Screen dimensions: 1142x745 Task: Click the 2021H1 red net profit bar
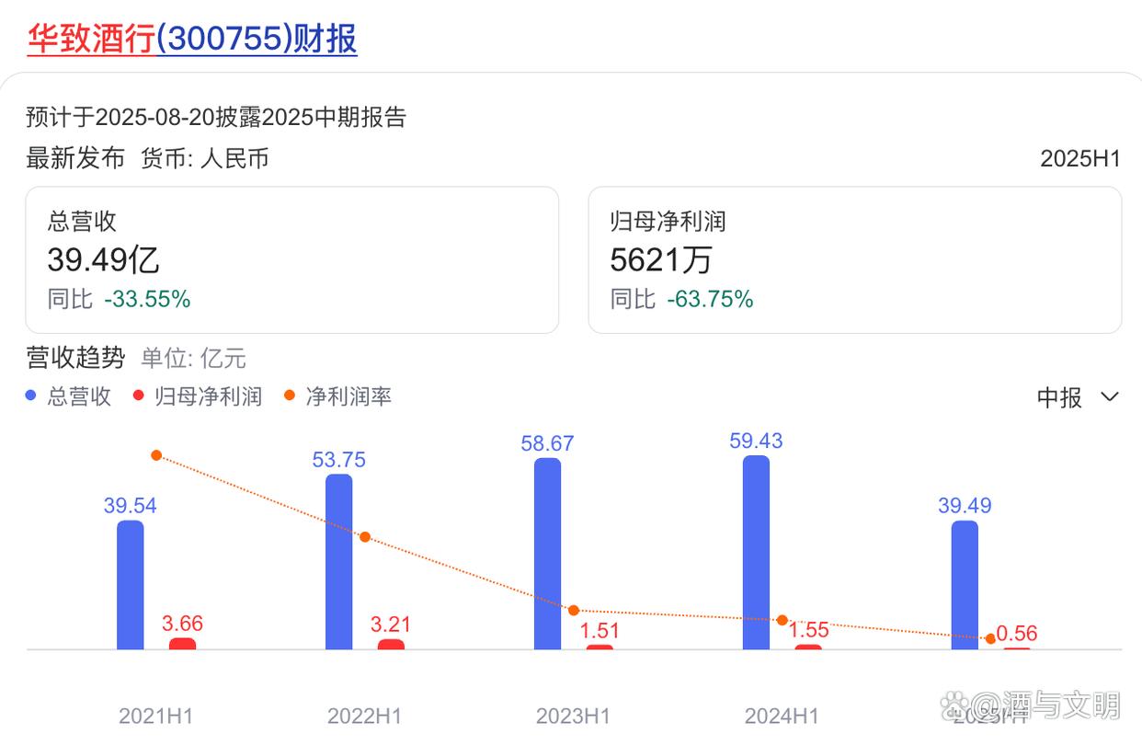[183, 644]
